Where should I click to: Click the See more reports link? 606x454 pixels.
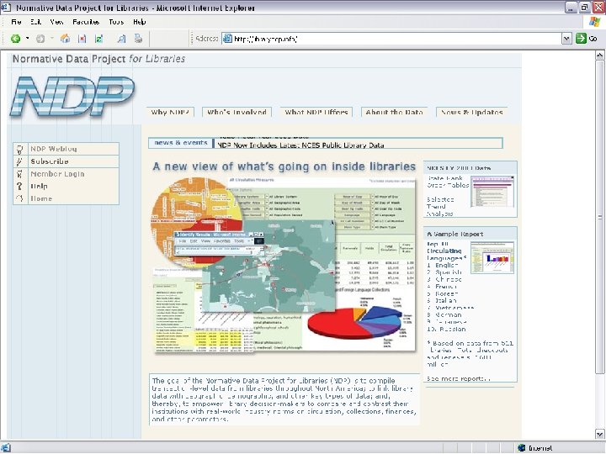pos(458,378)
